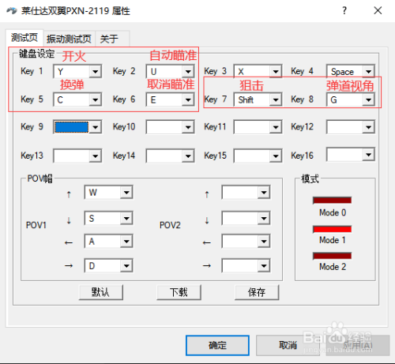Open the empty POV2 up-arrow dropdown
The height and width of the screenshot is (364, 395).
click(246, 193)
